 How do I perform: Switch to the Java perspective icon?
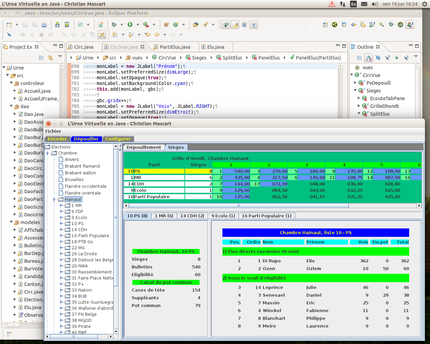(410, 25)
